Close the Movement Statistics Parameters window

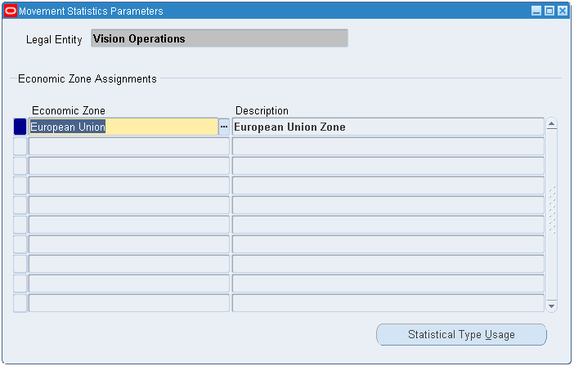point(562,11)
